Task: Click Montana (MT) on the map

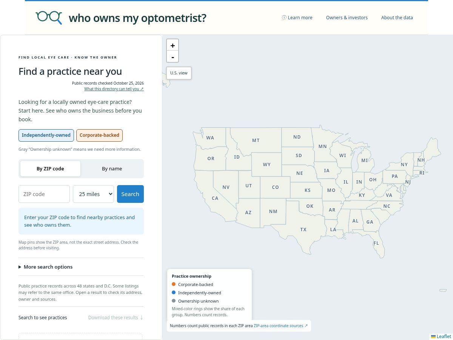Action: pyautogui.click(x=256, y=141)
